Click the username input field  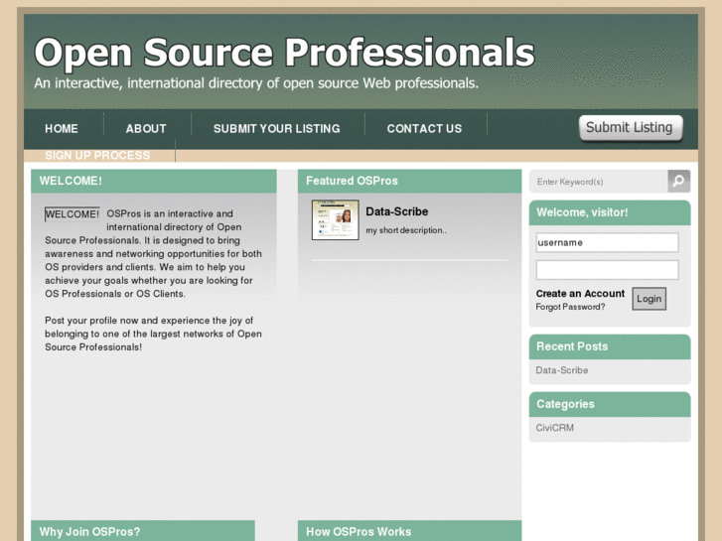(x=607, y=242)
